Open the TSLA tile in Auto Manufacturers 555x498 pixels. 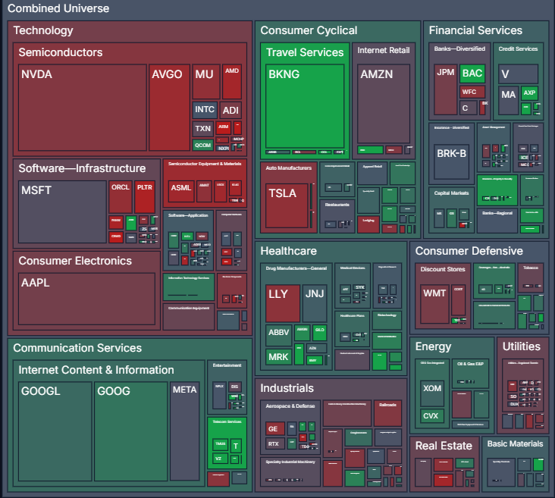tap(287, 205)
